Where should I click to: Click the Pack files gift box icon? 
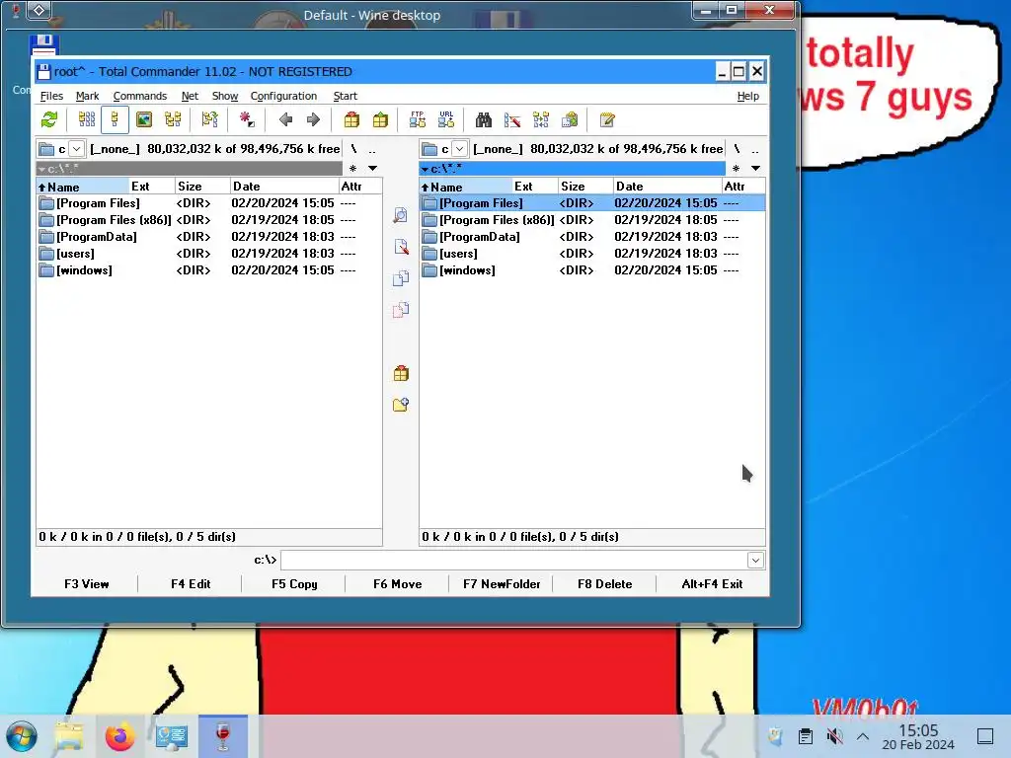coord(351,119)
